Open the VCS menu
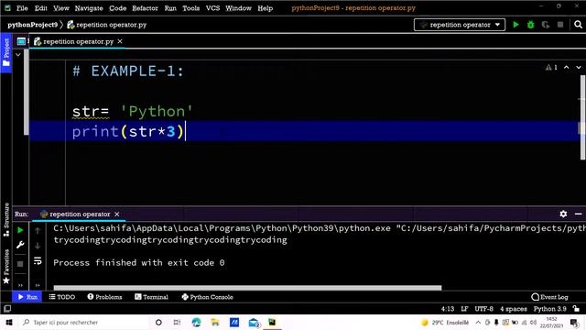Image resolution: width=586 pixels, height=330 pixels. [x=212, y=8]
